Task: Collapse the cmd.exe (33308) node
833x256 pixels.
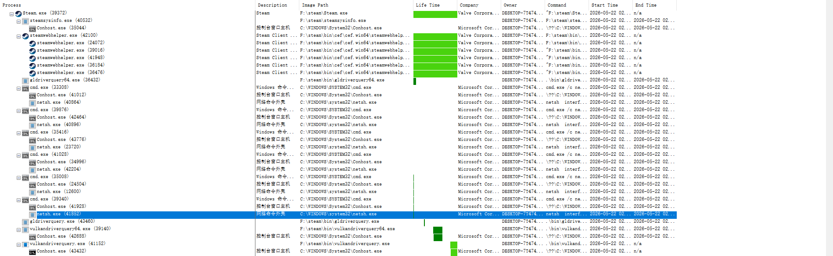Action: (18, 88)
